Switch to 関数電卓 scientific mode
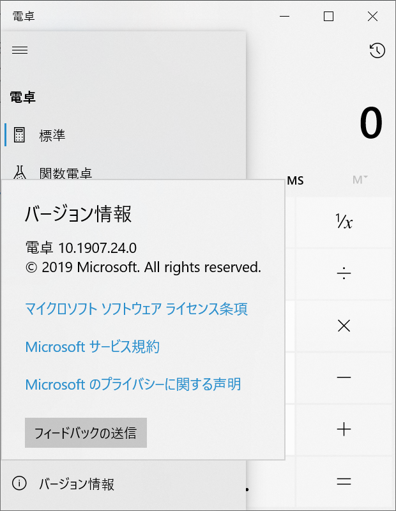The height and width of the screenshot is (511, 396). (x=124, y=172)
